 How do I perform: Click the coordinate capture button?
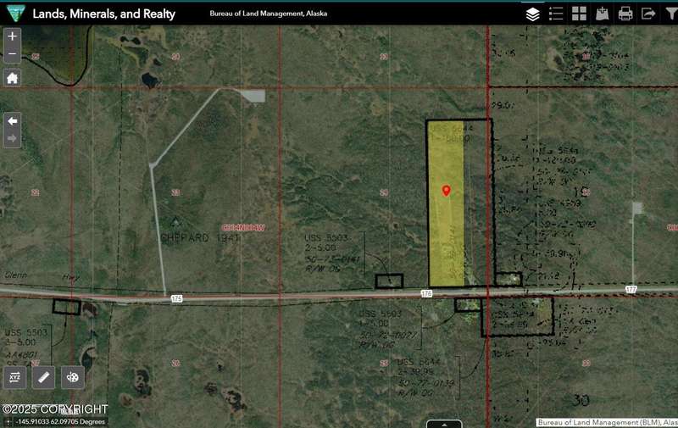[8, 421]
